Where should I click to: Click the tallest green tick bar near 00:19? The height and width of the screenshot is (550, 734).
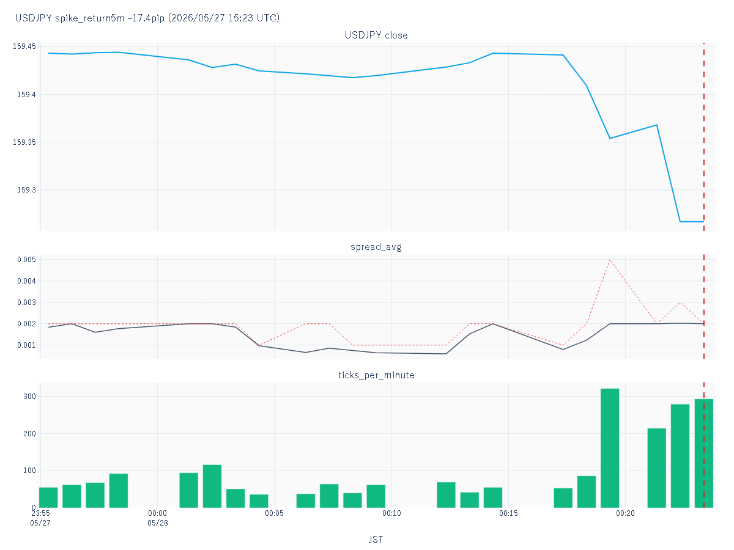[610, 448]
